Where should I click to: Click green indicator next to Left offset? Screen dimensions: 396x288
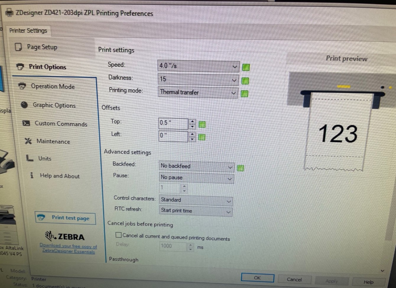click(x=202, y=137)
